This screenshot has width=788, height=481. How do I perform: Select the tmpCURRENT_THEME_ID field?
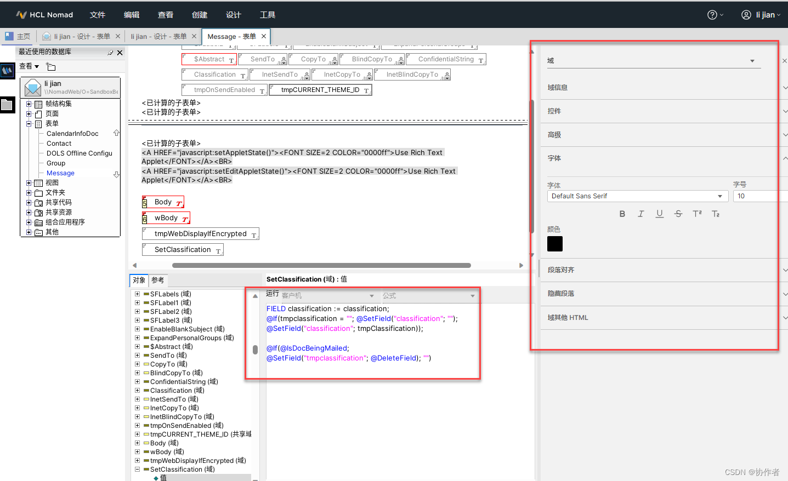(320, 90)
